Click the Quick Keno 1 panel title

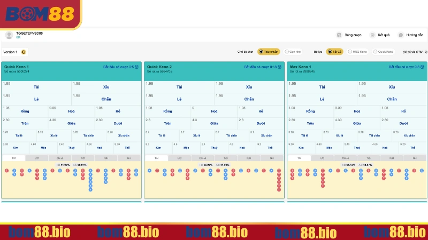click(17, 67)
